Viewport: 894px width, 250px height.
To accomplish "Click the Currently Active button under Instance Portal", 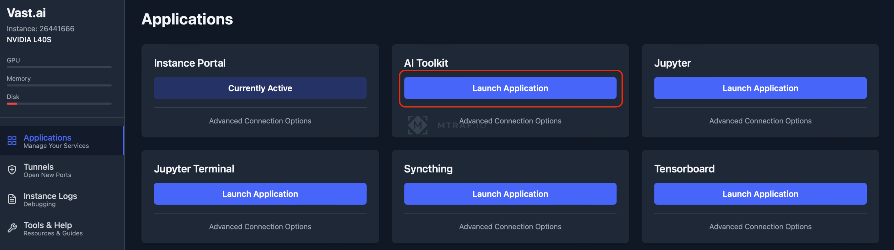I will (x=260, y=88).
